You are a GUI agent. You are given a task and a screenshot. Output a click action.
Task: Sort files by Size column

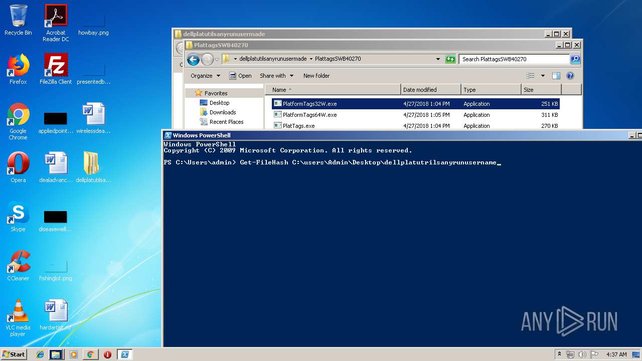541,90
